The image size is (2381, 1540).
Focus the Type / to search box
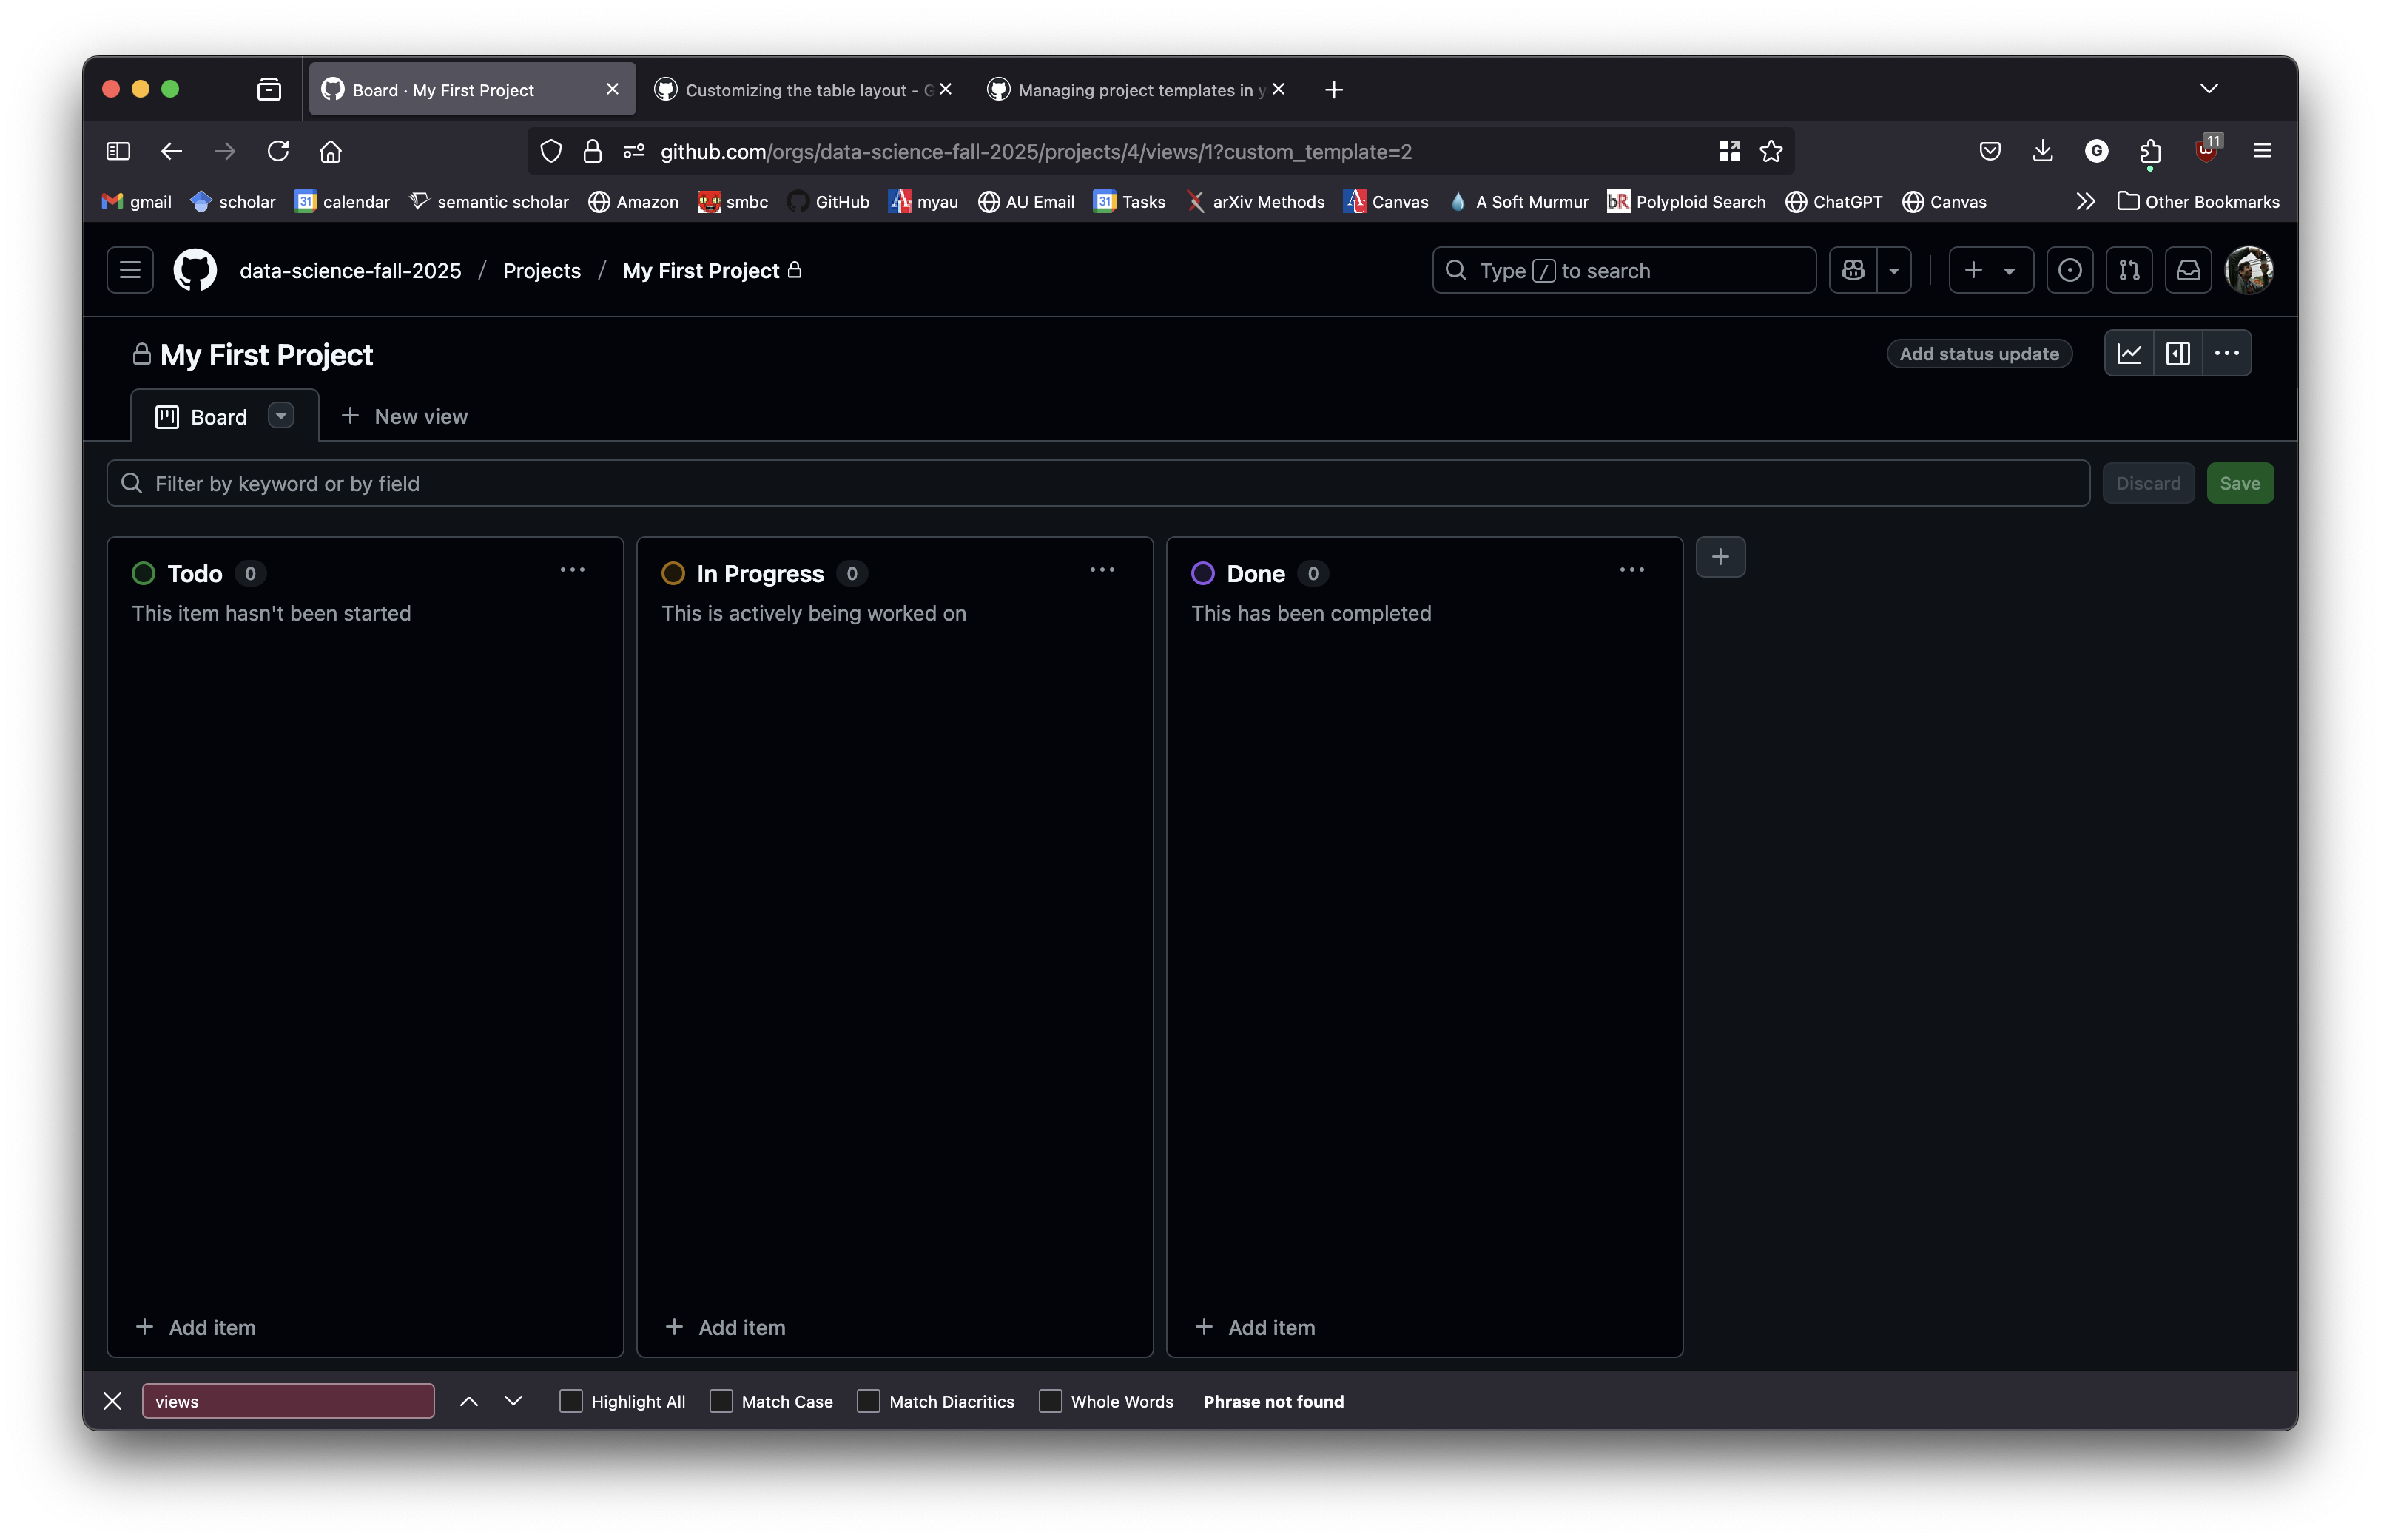[1624, 270]
